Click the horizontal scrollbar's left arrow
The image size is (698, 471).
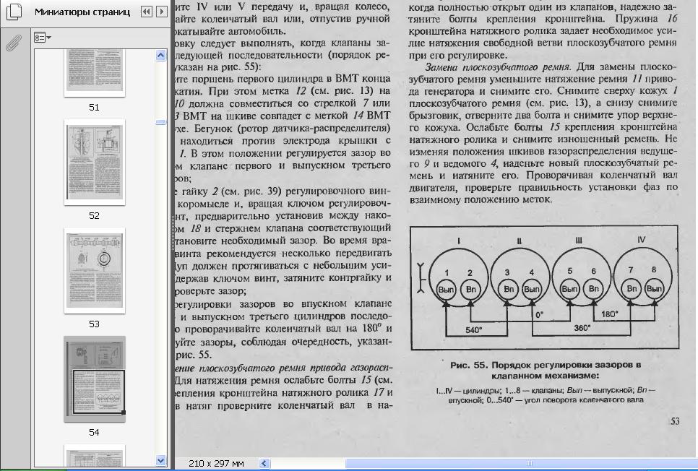click(264, 463)
